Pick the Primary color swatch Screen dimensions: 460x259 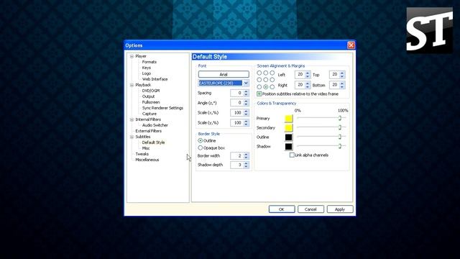pyautogui.click(x=289, y=118)
